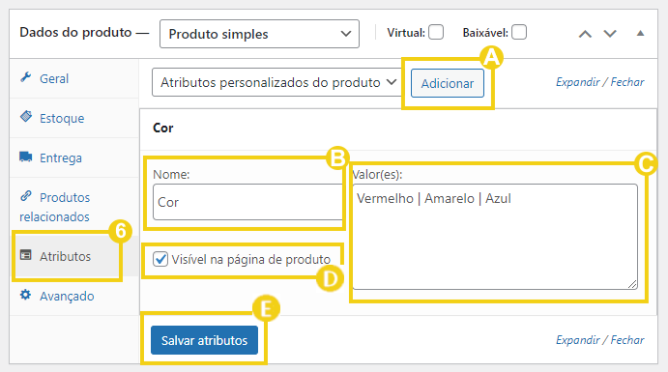Image resolution: width=668 pixels, height=372 pixels.
Task: Click the wrench icon beside Geral
Action: (x=25, y=77)
